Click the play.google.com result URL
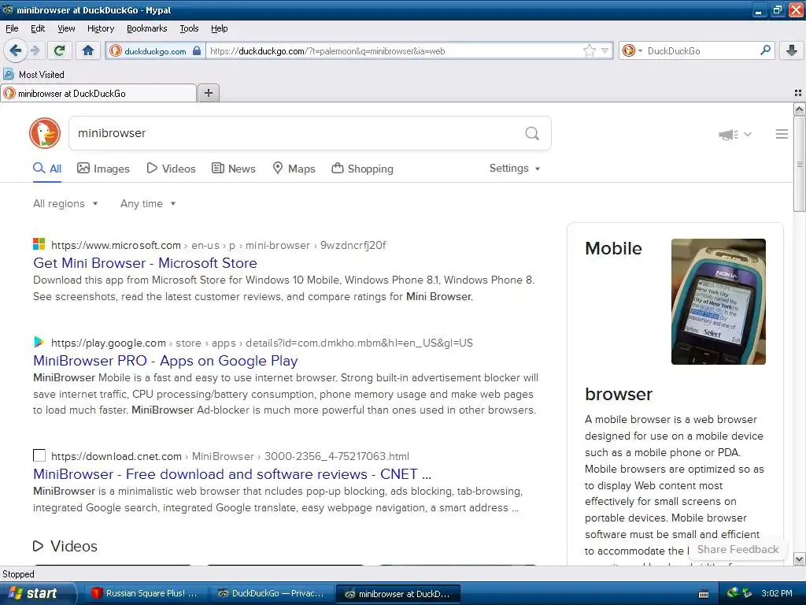 (261, 343)
